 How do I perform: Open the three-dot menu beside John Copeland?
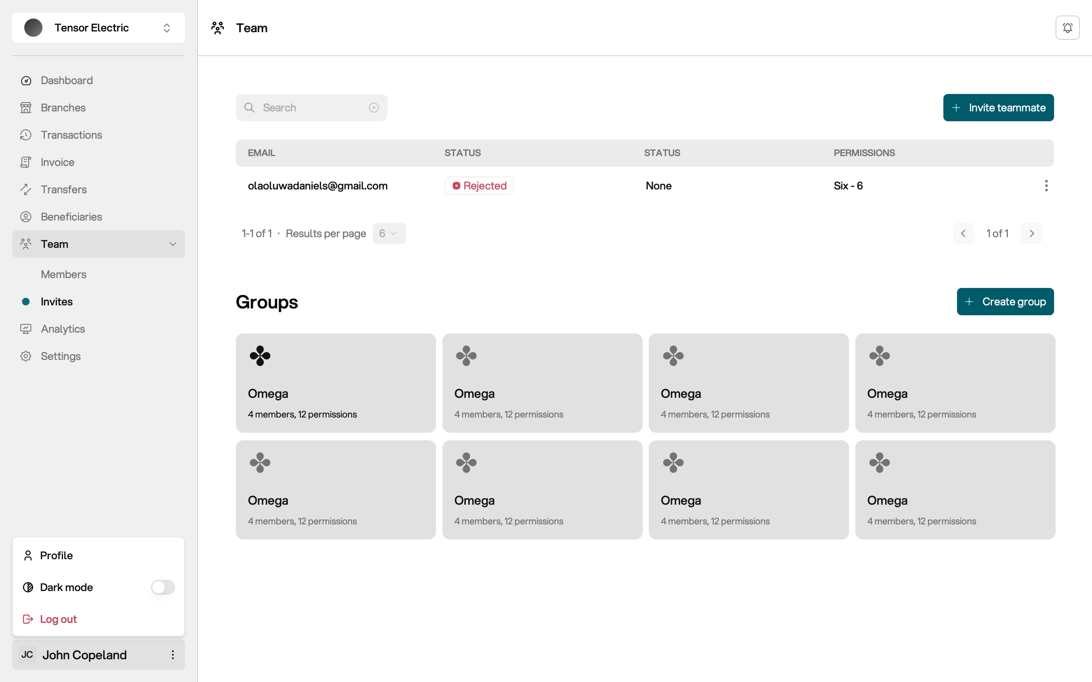point(173,654)
